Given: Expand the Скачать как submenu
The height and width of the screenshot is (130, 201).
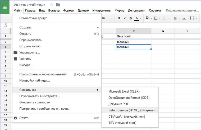Looking at the screenshot, I should pos(57,90).
